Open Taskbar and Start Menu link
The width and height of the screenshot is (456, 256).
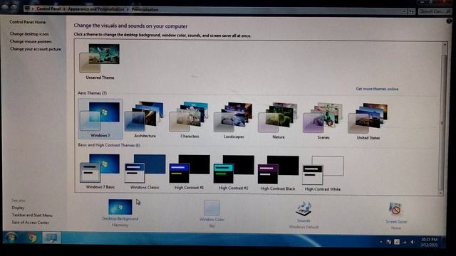(x=32, y=215)
